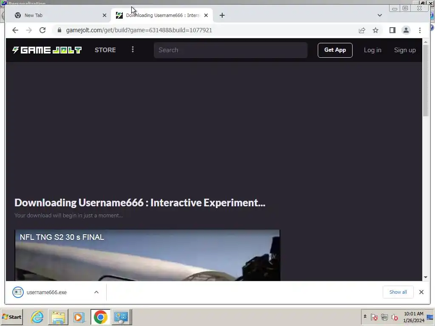Click the forward navigation arrow
Image resolution: width=435 pixels, height=326 pixels.
coord(29,30)
